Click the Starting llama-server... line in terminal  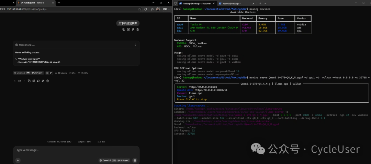pyautogui.click(x=192, y=106)
